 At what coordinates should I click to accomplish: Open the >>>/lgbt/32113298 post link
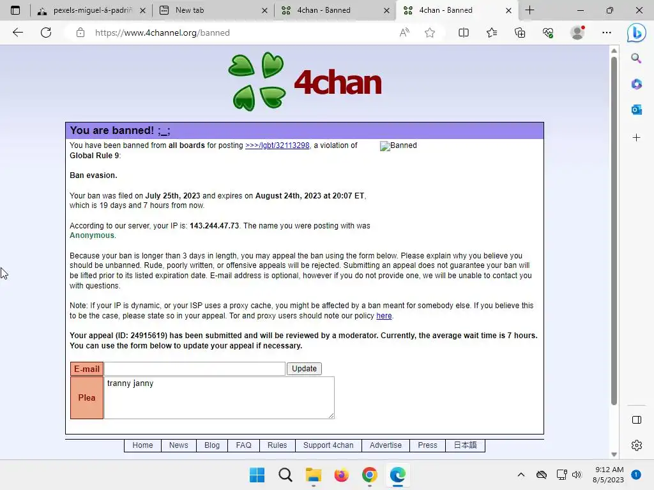click(x=277, y=145)
